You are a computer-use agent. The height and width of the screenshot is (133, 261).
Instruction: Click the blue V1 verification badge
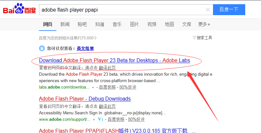[101, 119]
